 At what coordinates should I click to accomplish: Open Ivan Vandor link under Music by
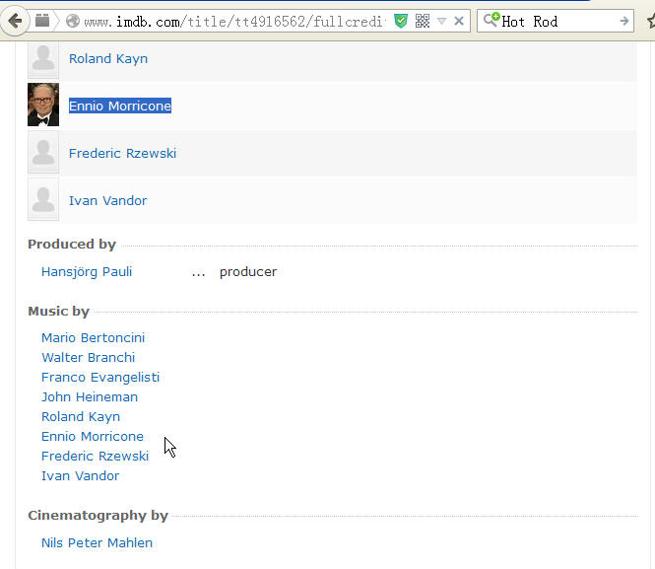tap(80, 475)
